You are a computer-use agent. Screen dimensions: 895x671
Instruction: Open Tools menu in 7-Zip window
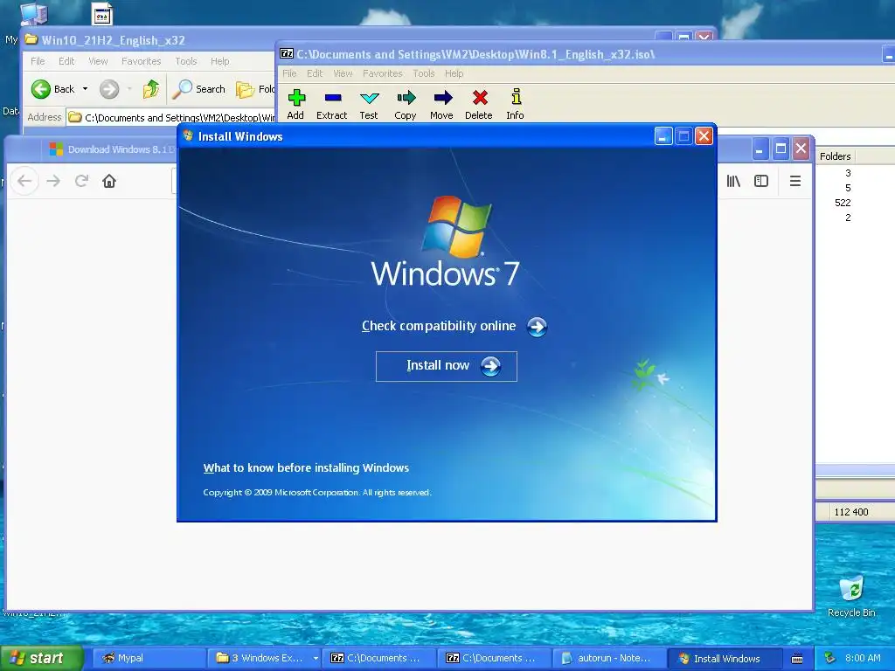click(x=424, y=73)
